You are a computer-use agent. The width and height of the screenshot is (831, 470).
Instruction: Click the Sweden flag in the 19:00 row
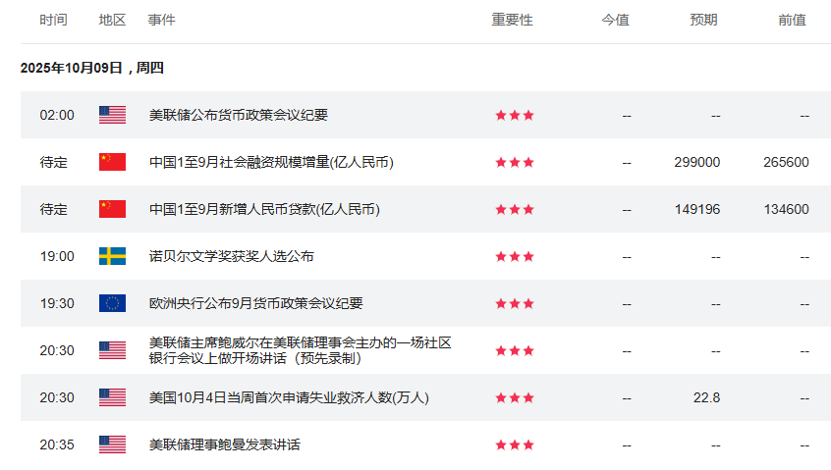112,256
